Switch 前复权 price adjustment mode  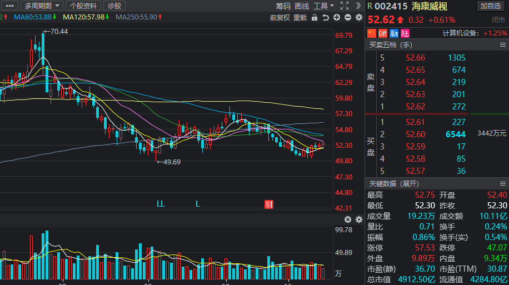pyautogui.click(x=280, y=18)
